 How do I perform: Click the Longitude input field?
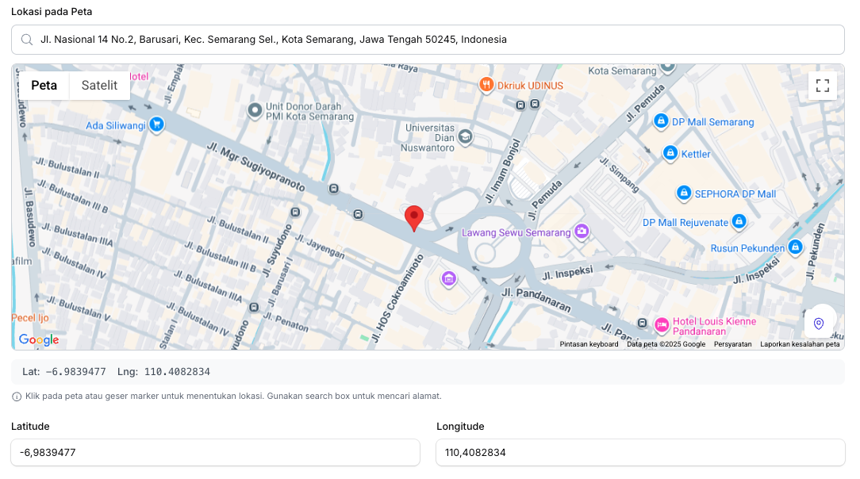tap(640, 453)
